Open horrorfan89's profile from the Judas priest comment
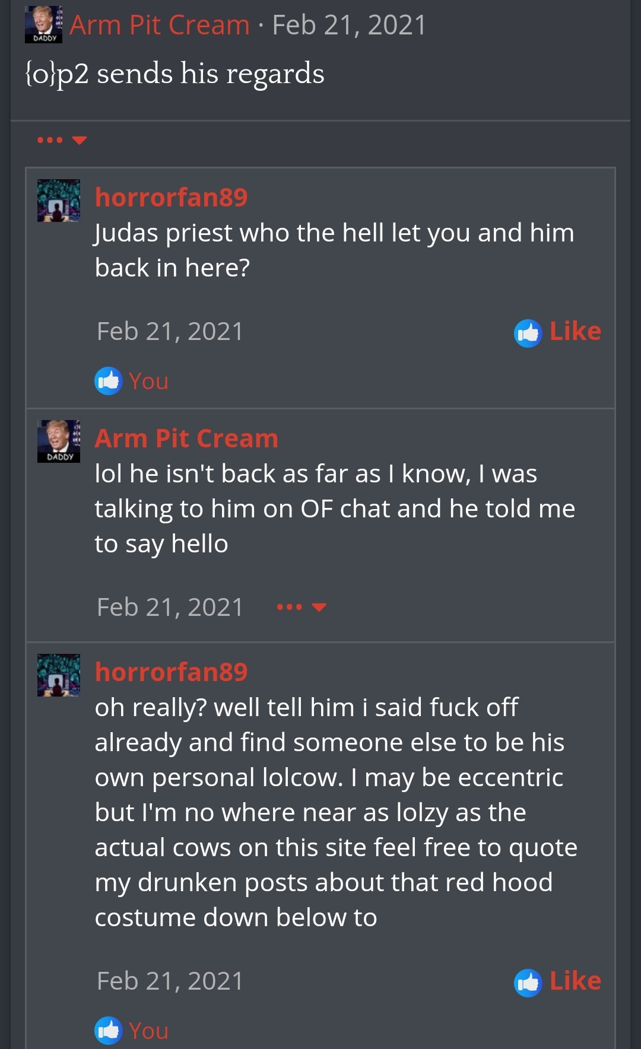Screen dimensions: 641x1049 tap(171, 197)
